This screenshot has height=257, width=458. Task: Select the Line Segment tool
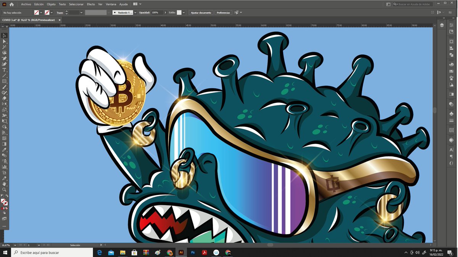tap(5, 75)
